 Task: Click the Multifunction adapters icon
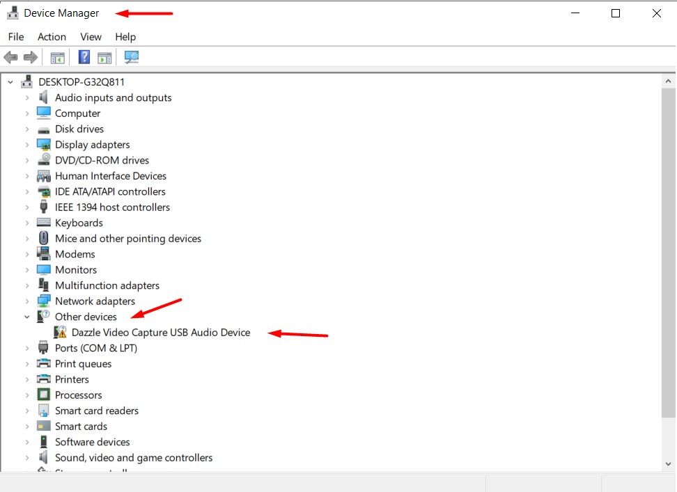(x=44, y=285)
